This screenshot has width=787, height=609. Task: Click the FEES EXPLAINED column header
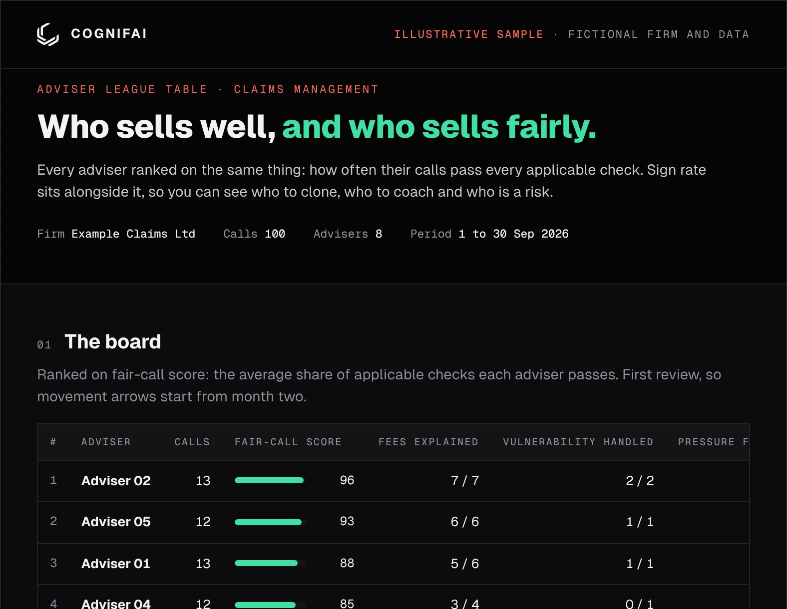click(x=428, y=442)
